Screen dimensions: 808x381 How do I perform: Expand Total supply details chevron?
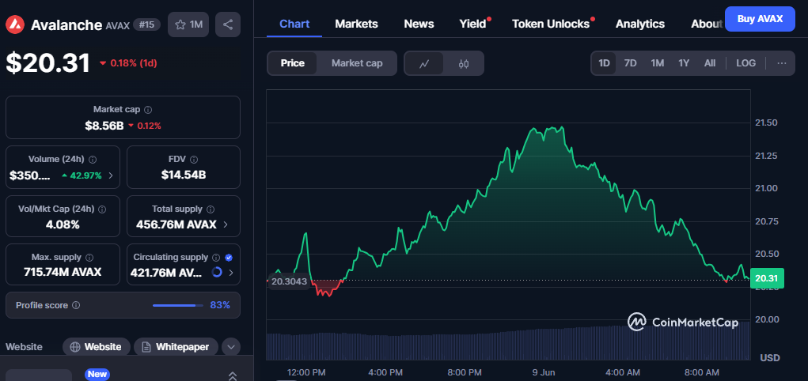(x=227, y=225)
